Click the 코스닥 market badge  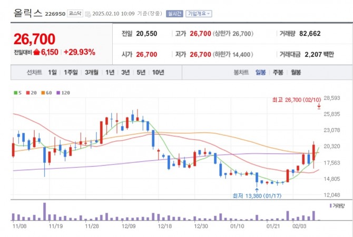coord(75,14)
